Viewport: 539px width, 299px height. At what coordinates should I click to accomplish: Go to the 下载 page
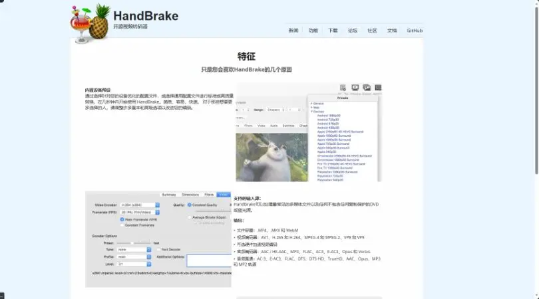[333, 31]
